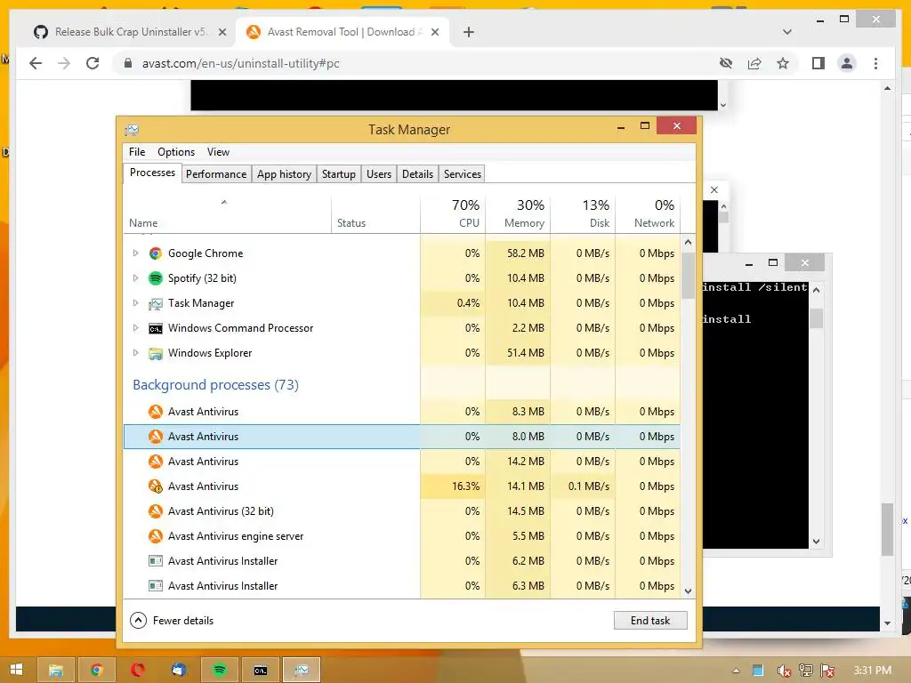Expand the Windows Explorer process group
This screenshot has height=683, width=911.
coord(135,353)
